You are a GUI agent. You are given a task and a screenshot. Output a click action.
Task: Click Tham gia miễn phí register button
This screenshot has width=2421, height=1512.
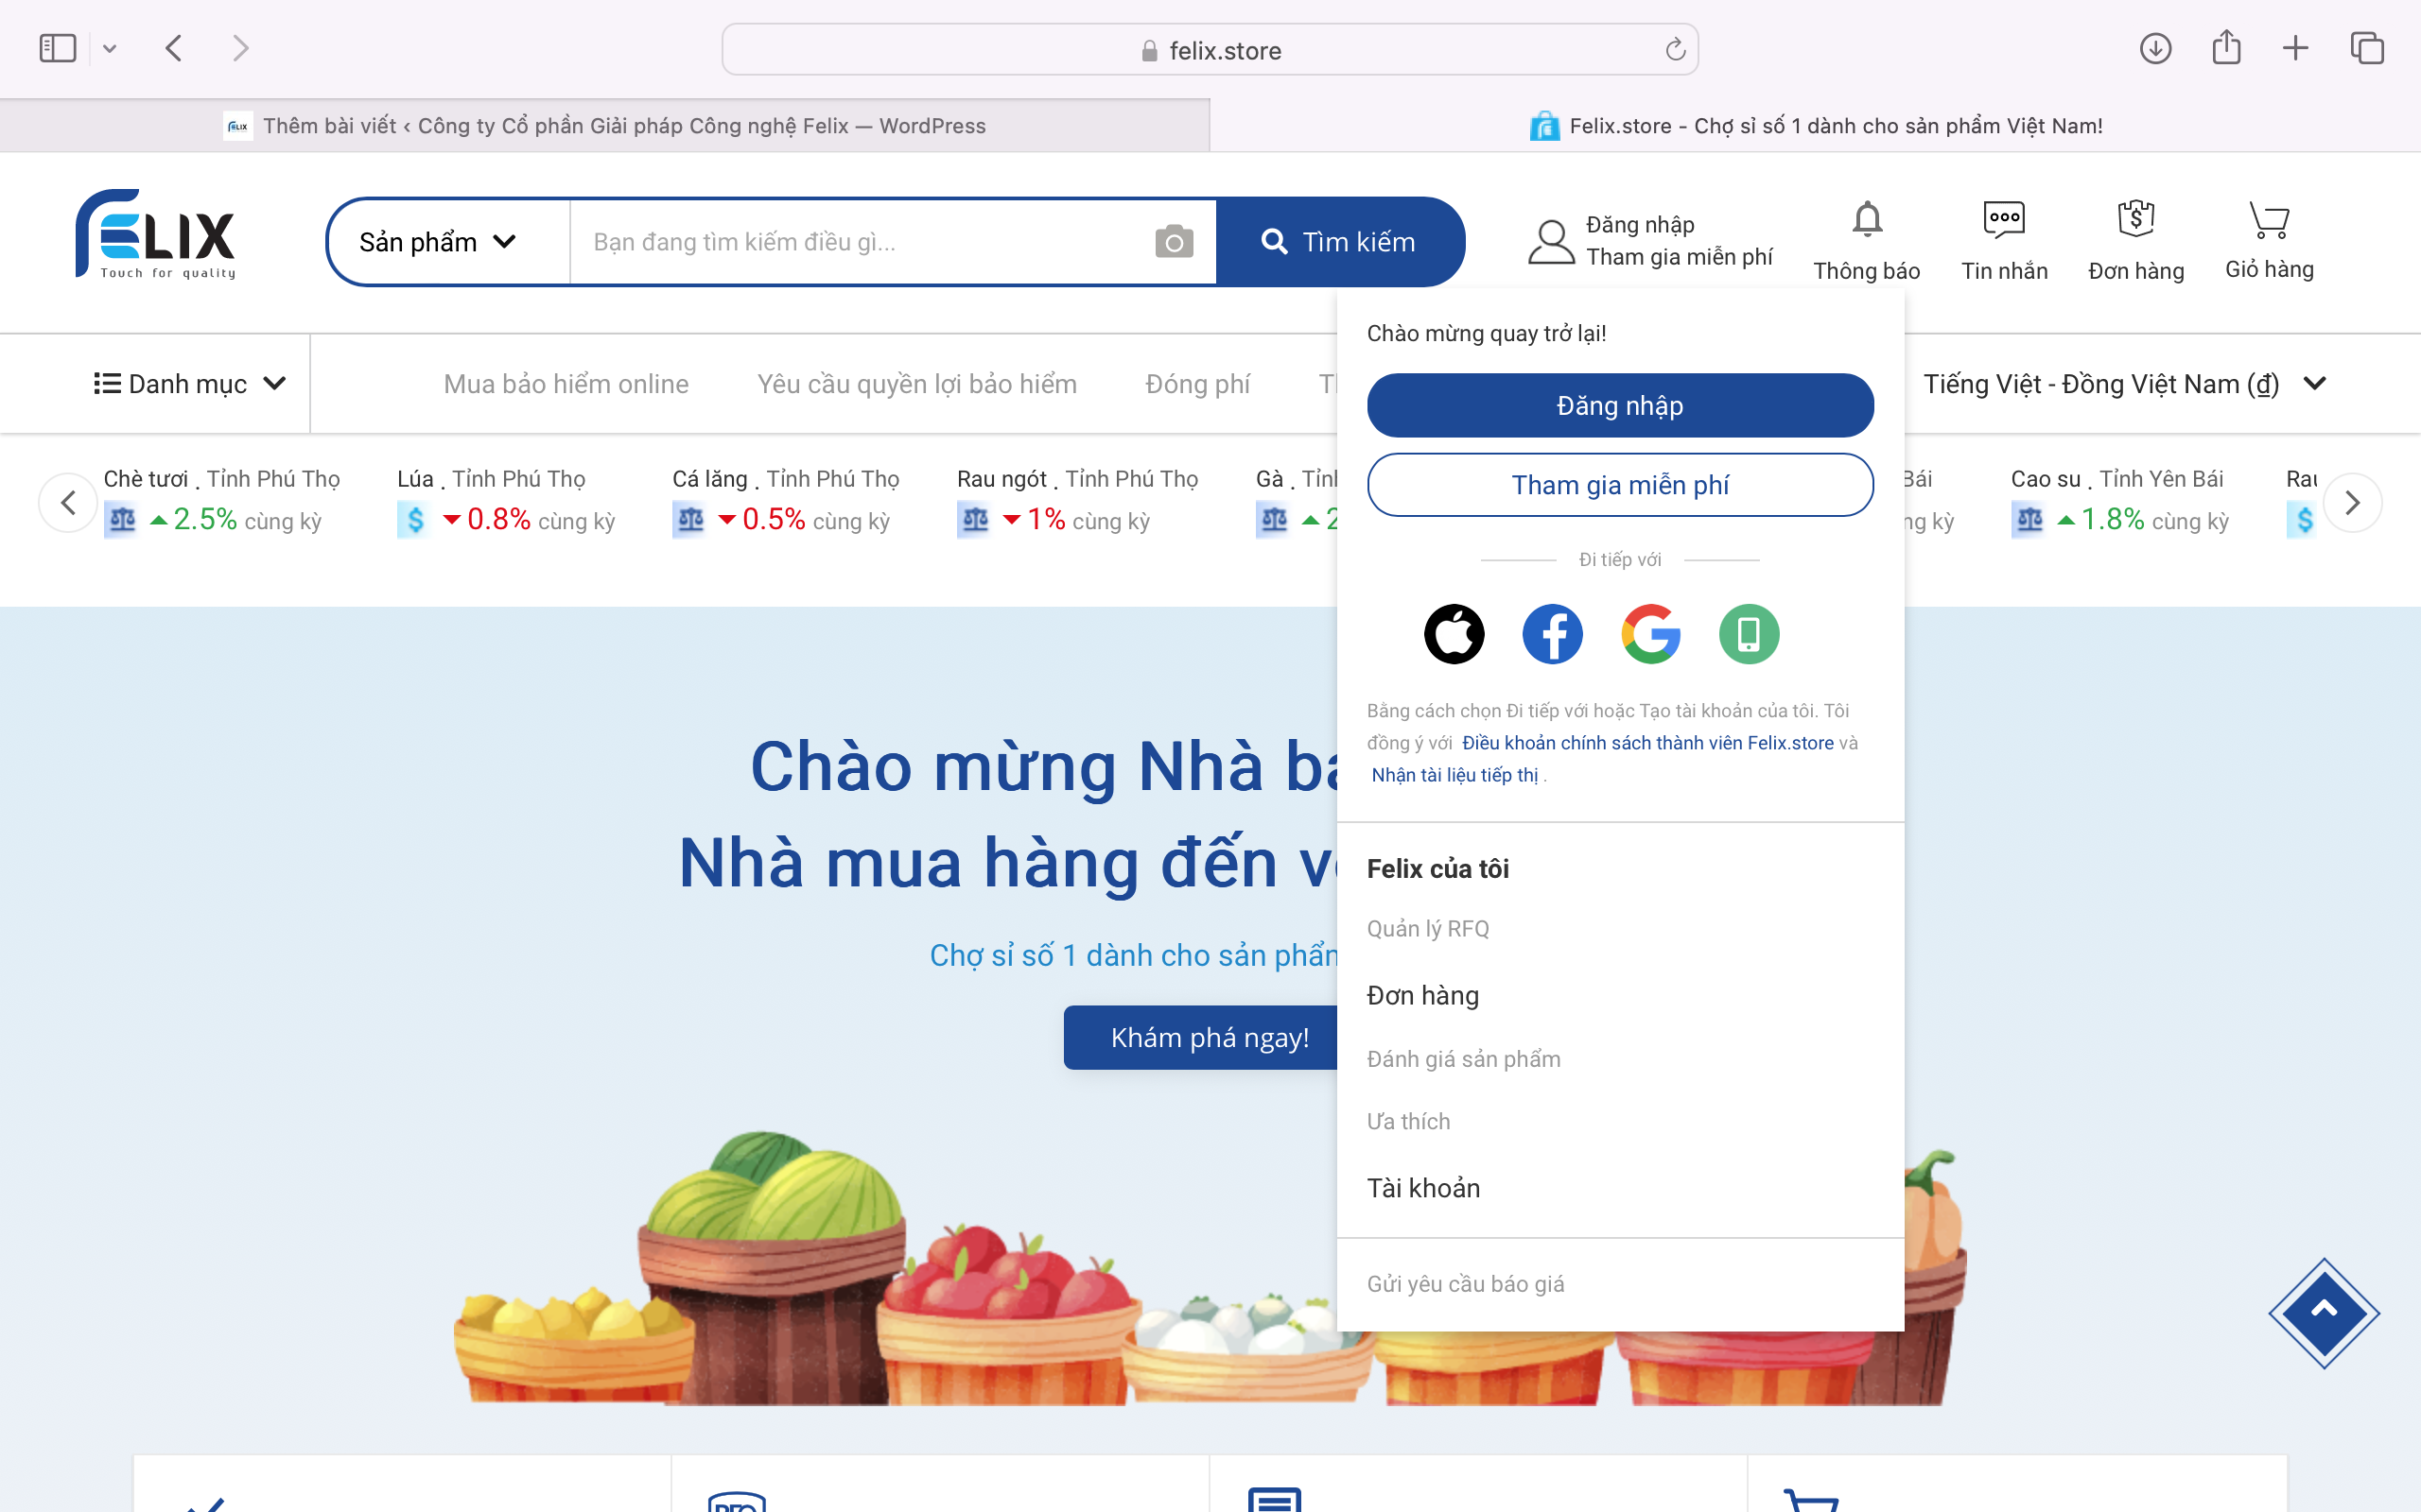tap(1619, 484)
